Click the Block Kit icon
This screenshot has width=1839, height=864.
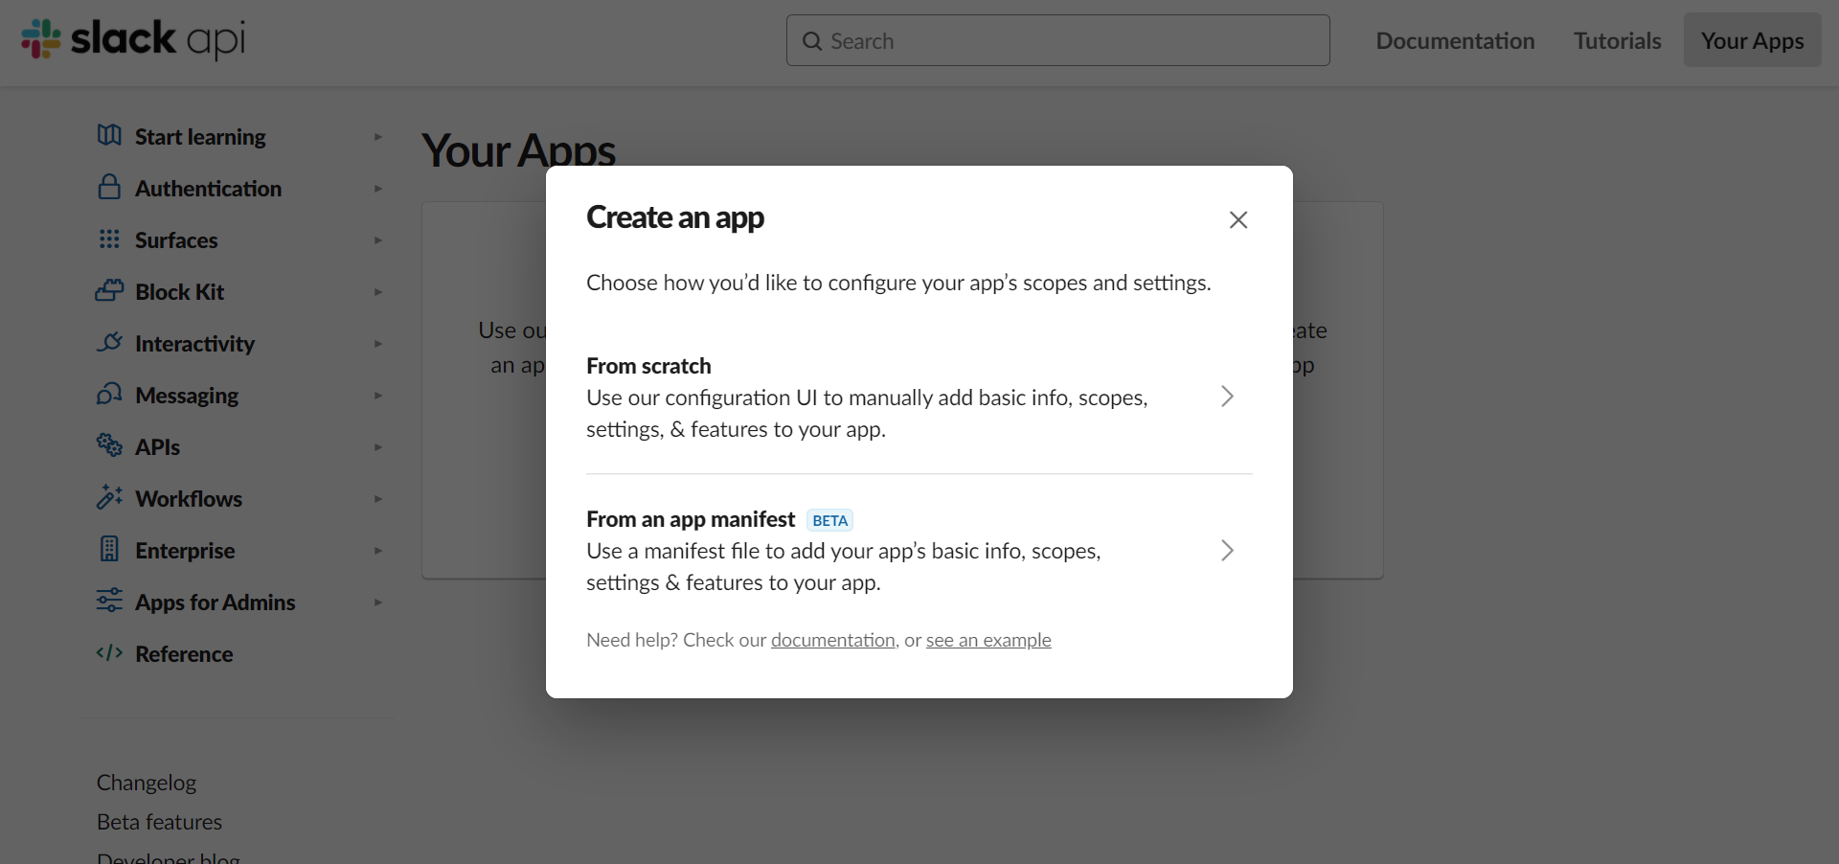click(109, 290)
